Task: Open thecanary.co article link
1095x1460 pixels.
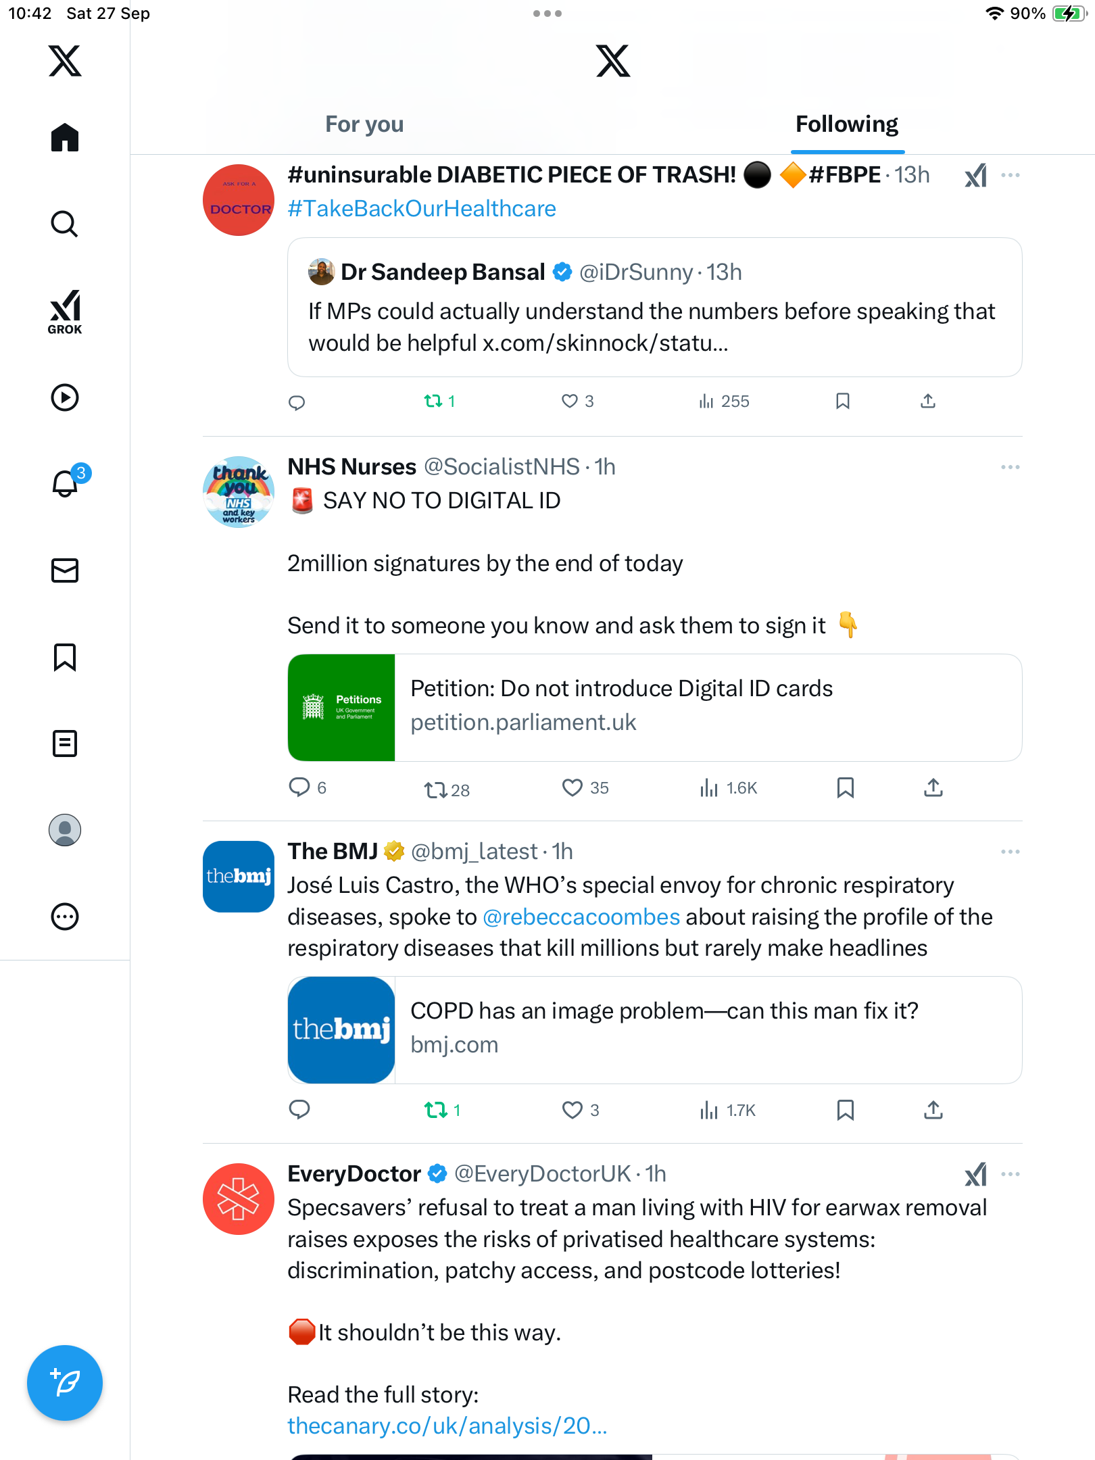Action: [447, 1426]
